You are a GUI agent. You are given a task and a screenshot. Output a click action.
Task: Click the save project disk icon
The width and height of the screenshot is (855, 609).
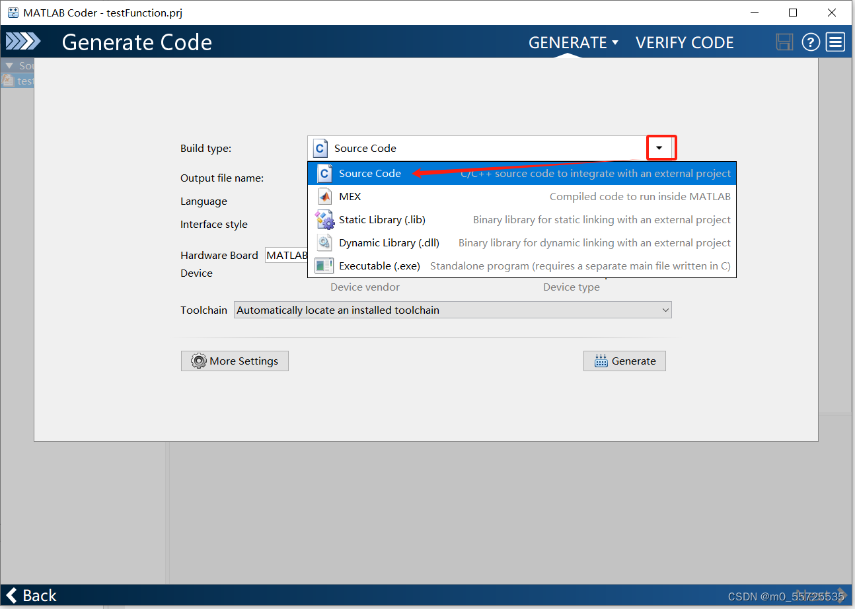click(784, 42)
